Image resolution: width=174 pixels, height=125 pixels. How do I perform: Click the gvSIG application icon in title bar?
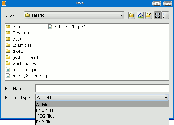click(x=4, y=3)
